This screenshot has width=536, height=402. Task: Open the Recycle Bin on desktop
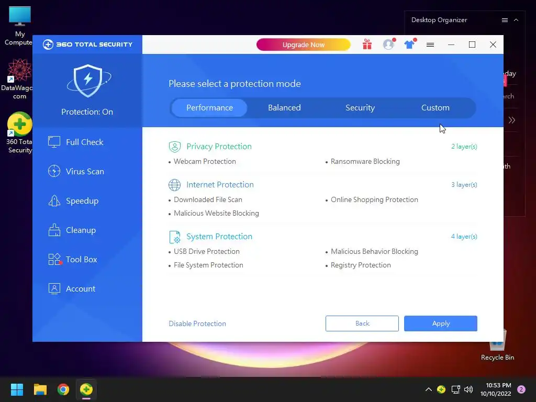point(497,344)
